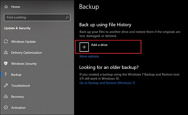Click the search magnifier icon
The width and height of the screenshot is (188, 115).
click(x=67, y=17)
